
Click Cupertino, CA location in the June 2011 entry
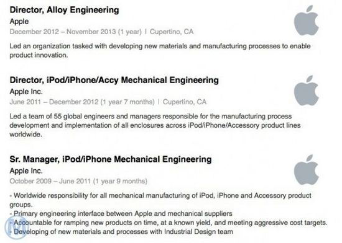(185, 102)
